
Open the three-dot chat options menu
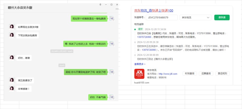[x=117, y=9]
